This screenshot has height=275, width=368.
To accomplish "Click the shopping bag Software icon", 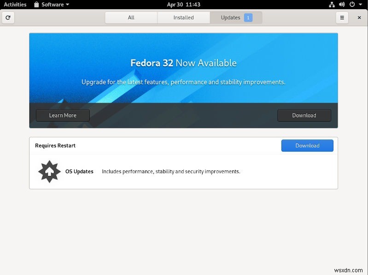I will pos(36,5).
